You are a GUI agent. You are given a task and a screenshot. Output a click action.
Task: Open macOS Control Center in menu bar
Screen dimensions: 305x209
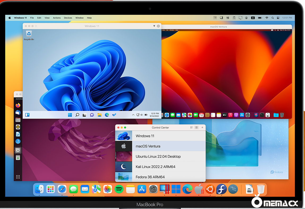coord(278,18)
